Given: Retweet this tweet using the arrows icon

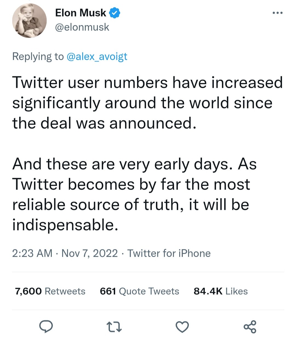Looking at the screenshot, I should click(x=114, y=327).
